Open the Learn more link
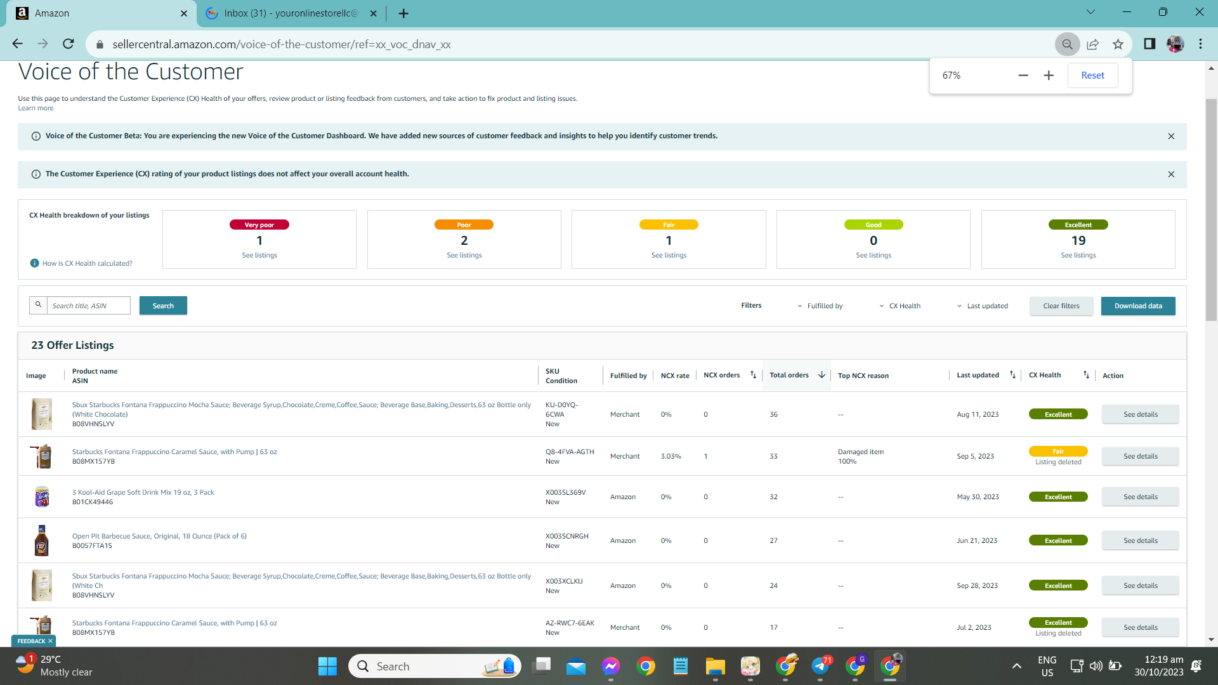Image resolution: width=1218 pixels, height=685 pixels. (x=36, y=108)
